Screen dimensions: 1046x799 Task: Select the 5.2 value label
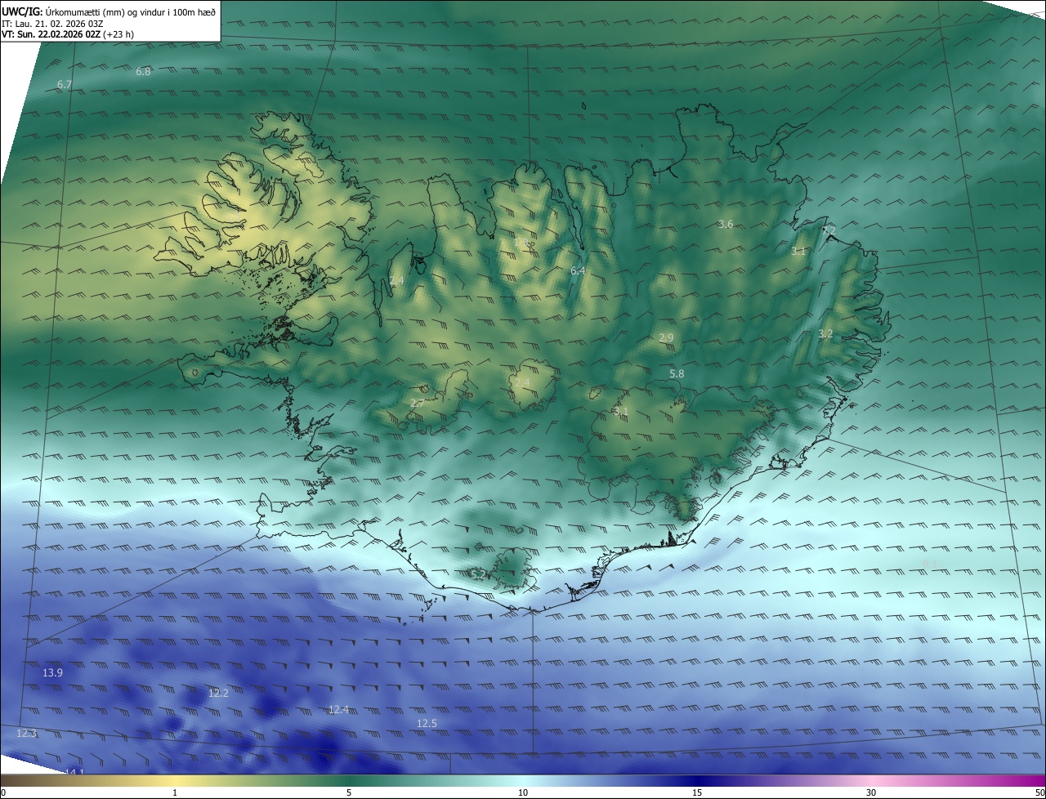[x=479, y=575]
